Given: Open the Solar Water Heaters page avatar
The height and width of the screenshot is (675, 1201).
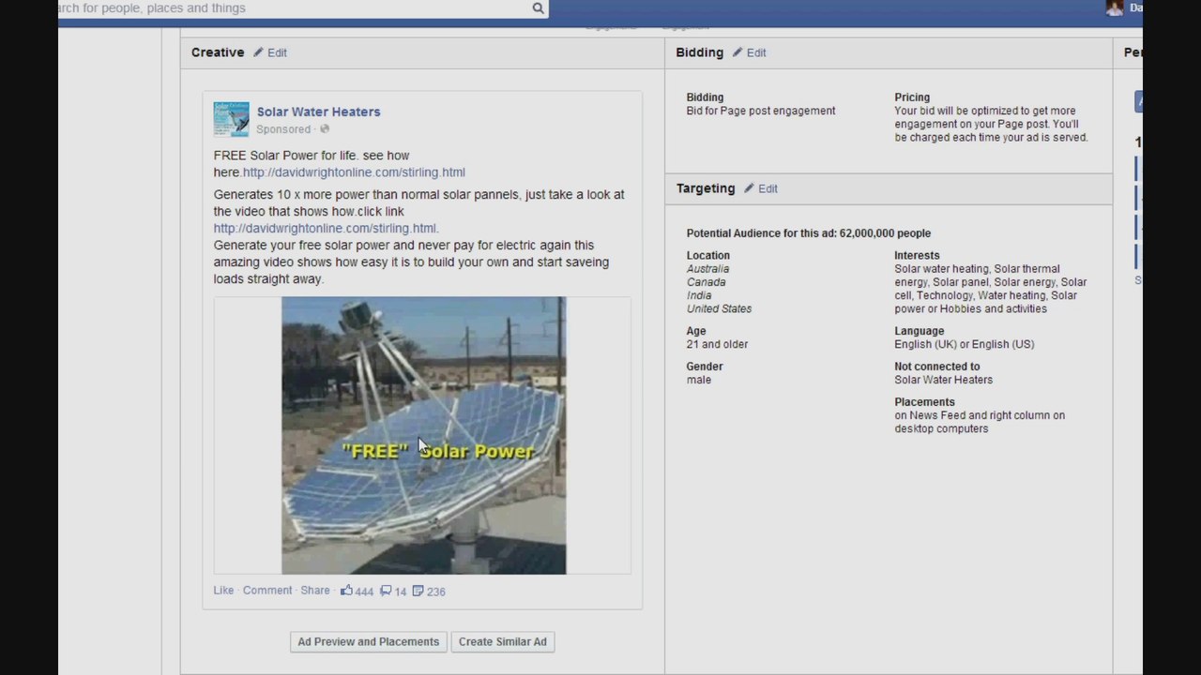Looking at the screenshot, I should click(x=231, y=119).
